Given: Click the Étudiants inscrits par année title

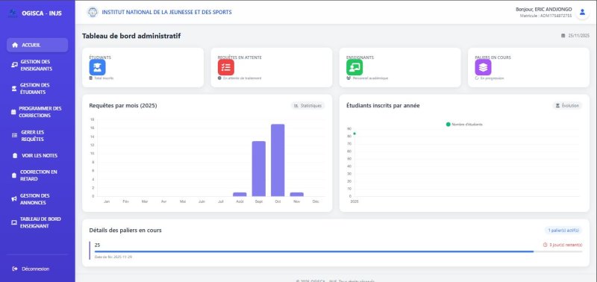Looking at the screenshot, I should pyautogui.click(x=384, y=105).
